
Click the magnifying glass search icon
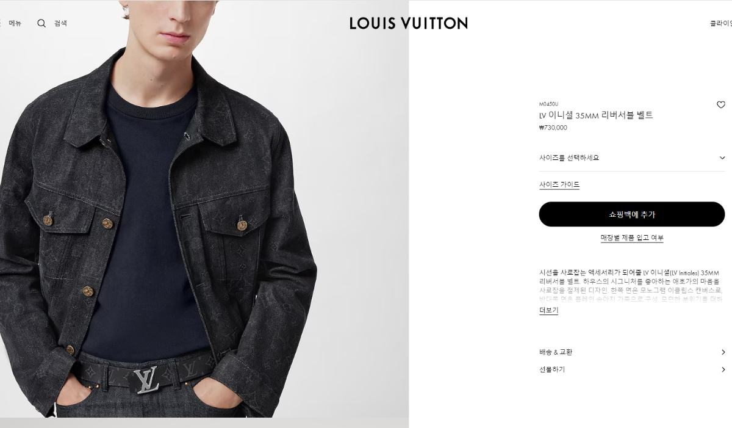point(41,23)
